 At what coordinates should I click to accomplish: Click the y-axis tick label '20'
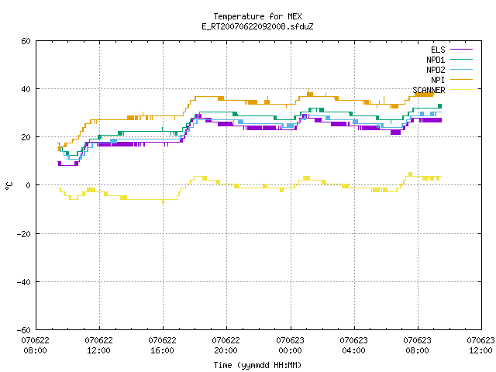26,137
